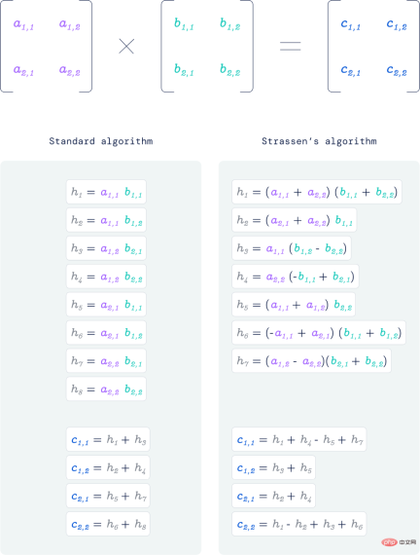This screenshot has height=555, width=420.
Task: Select the c1,2 element in result matrix
Action: (x=397, y=24)
